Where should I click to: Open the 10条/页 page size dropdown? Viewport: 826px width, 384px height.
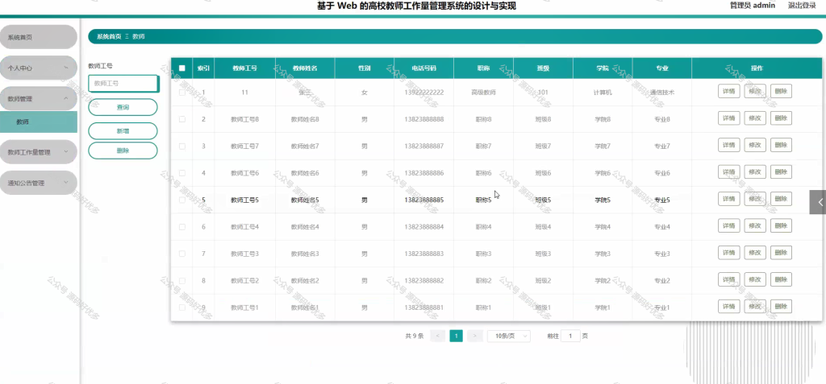tap(509, 337)
